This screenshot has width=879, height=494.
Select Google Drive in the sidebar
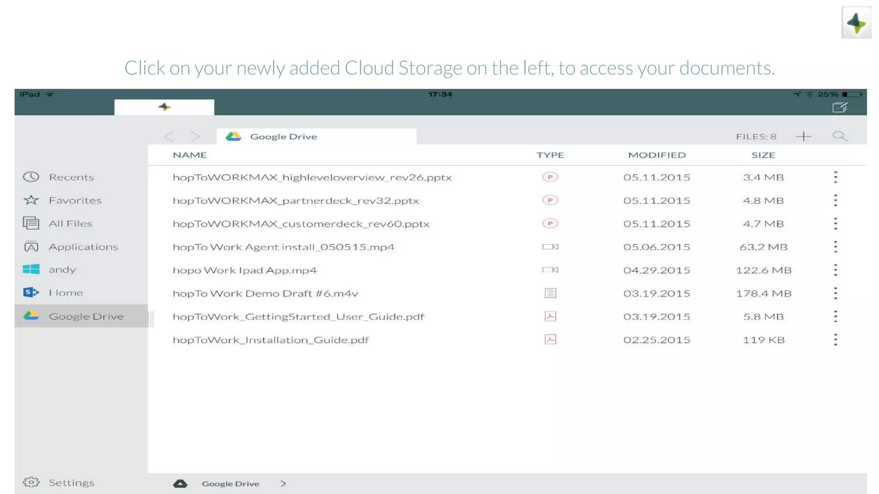(x=81, y=316)
